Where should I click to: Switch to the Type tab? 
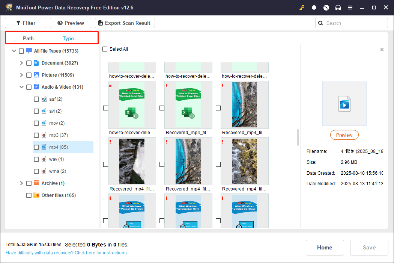68,38
